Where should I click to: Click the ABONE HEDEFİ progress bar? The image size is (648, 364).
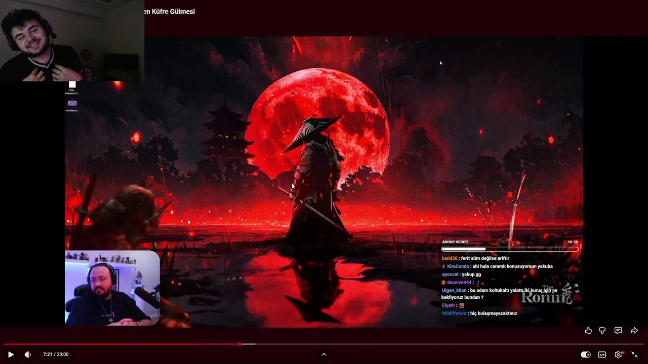point(509,249)
